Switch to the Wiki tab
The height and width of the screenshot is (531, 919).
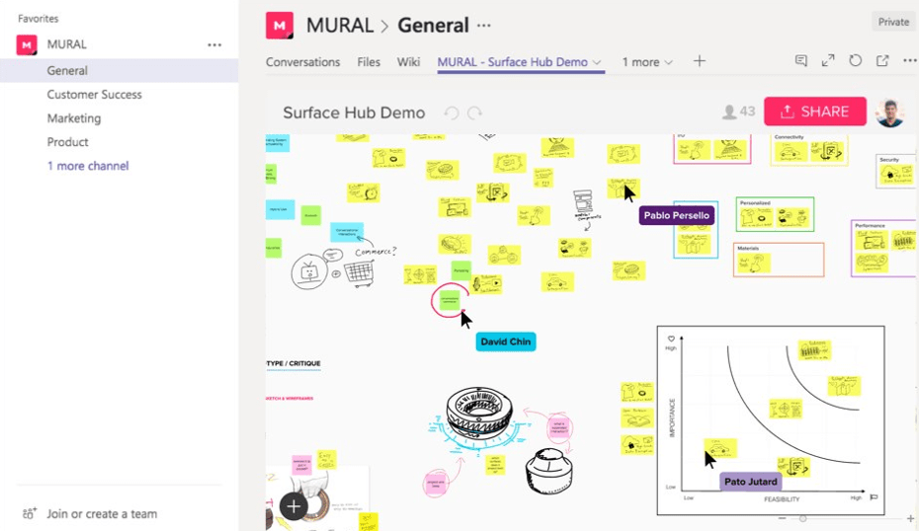[x=408, y=62]
